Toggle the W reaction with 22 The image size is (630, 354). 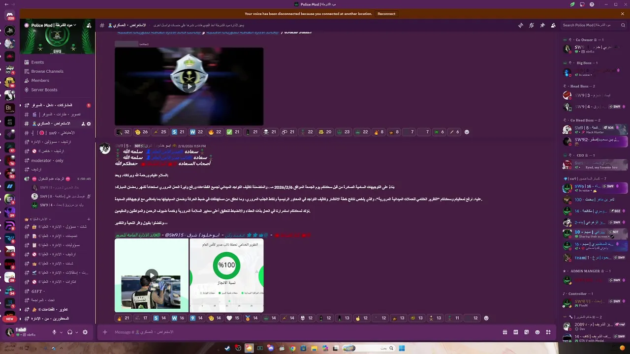(x=196, y=132)
